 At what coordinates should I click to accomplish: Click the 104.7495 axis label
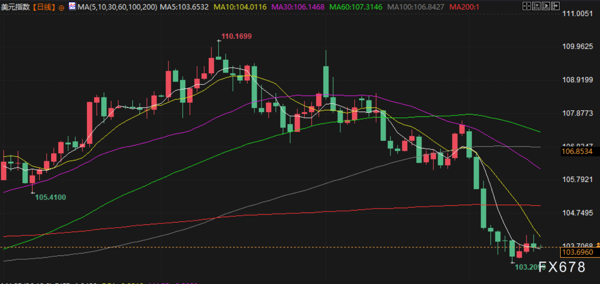578,212
